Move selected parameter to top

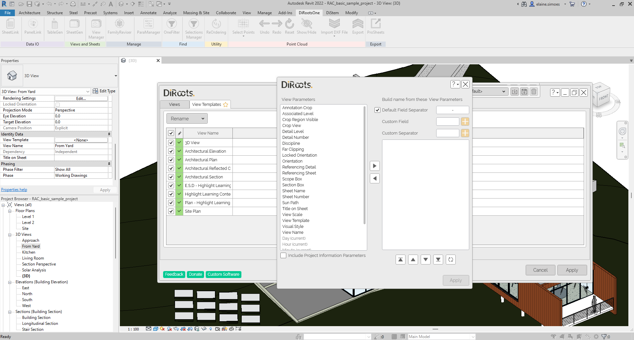[400, 260]
